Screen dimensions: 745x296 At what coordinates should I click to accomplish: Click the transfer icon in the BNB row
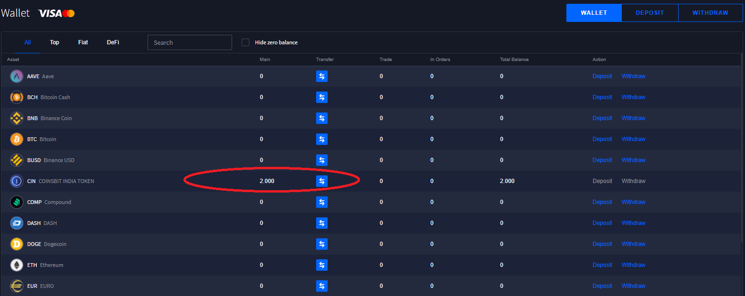pyautogui.click(x=322, y=118)
